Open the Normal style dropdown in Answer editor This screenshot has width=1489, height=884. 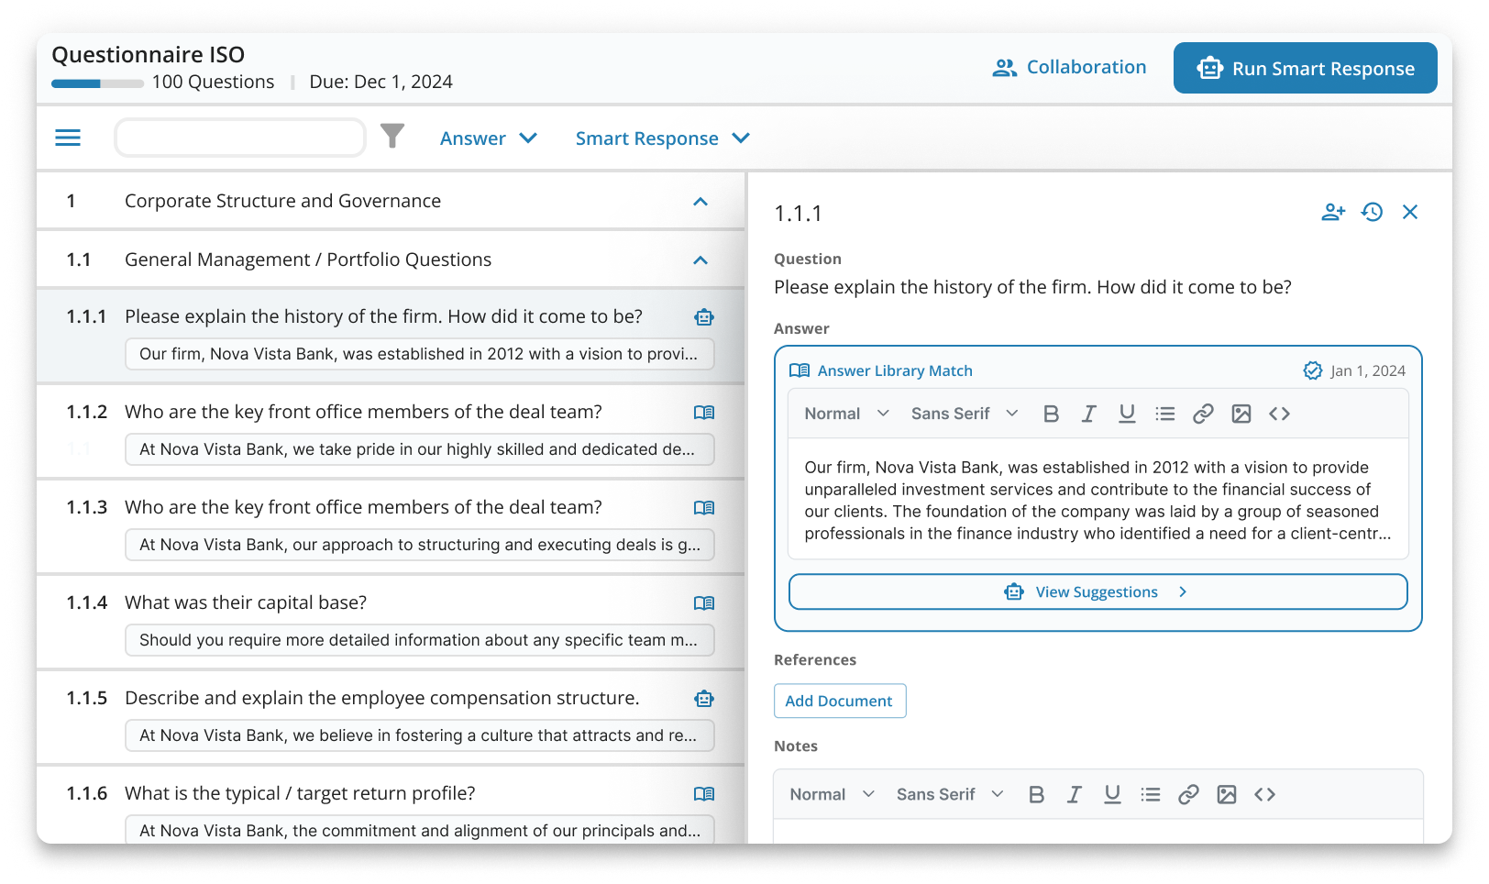846,414
